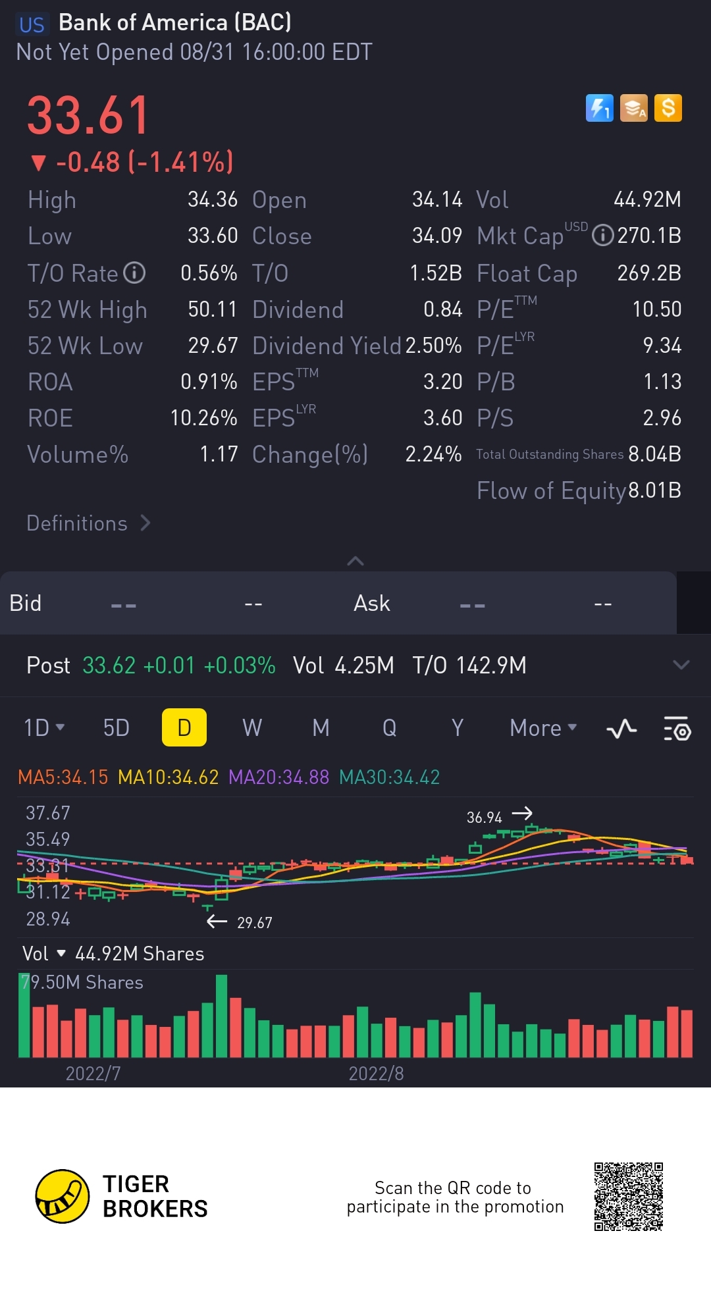711x1306 pixels.
Task: Tap the ROE value 10.26%
Action: tap(204, 418)
